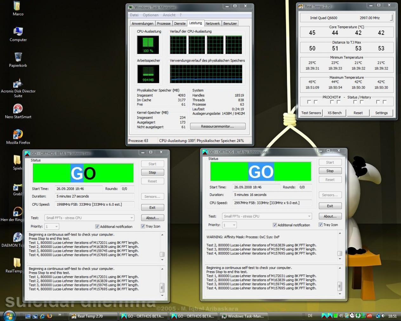Click the volume speaker tray icon

(383, 316)
